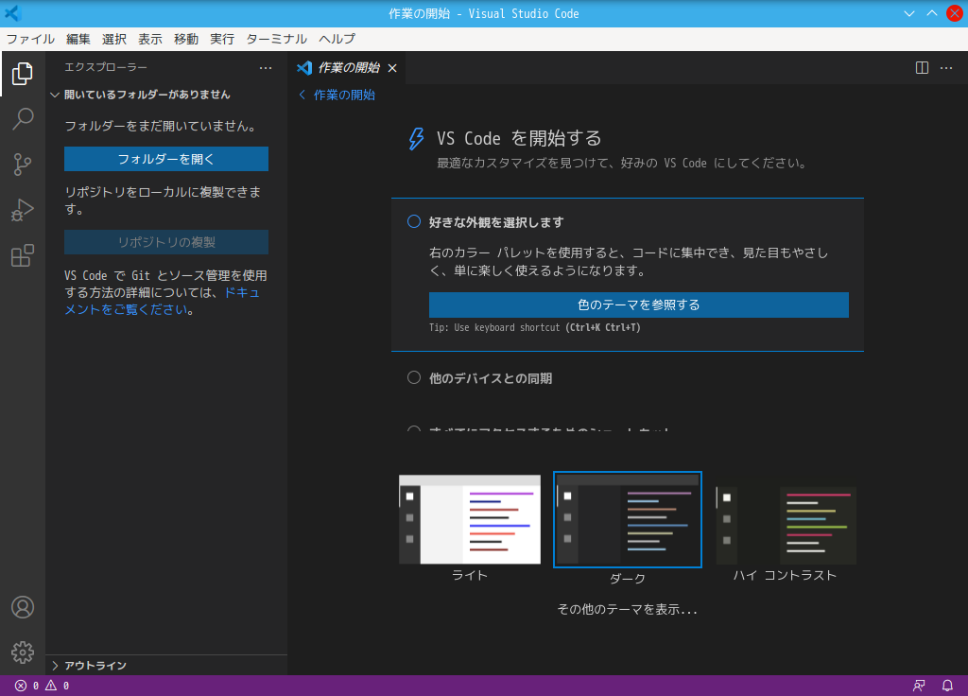The width and height of the screenshot is (968, 696).
Task: Click the リポジトリの複製 button
Action: pos(166,242)
